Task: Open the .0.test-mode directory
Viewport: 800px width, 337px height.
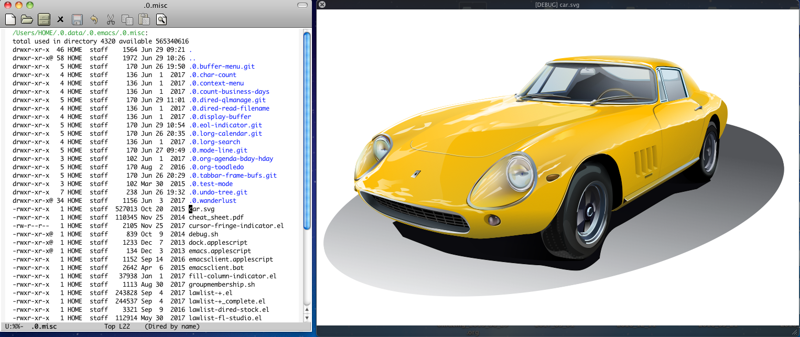Action: (211, 184)
